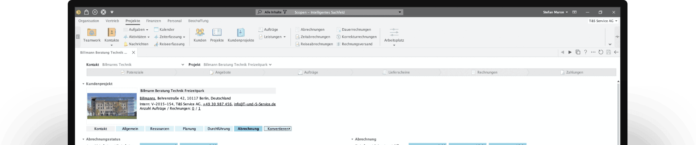Screen dimensions: 696x145
Task: Open Korrekturrechnungen
Action: coord(357,37)
